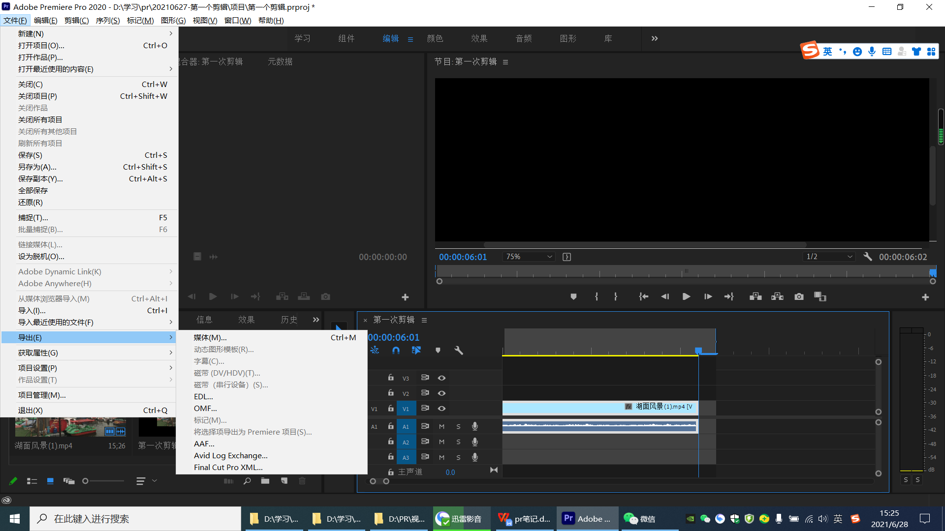Click the Mark In bracket button
This screenshot has width=945, height=531.
(x=597, y=296)
